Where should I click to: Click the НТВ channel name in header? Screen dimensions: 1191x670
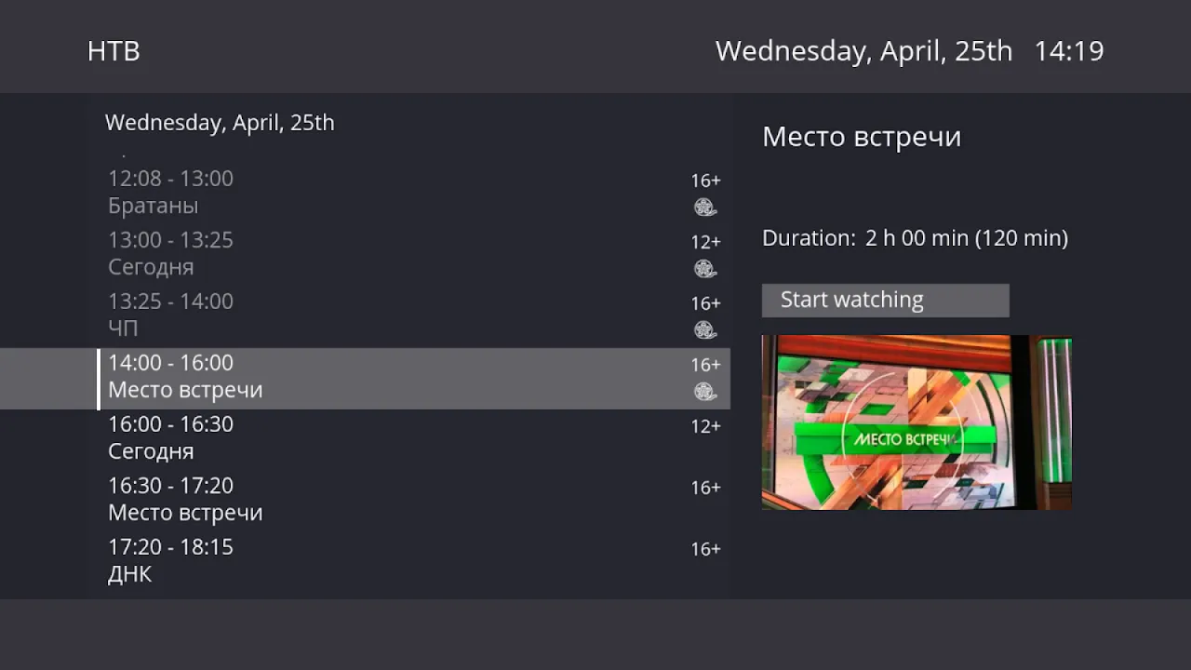(x=114, y=51)
